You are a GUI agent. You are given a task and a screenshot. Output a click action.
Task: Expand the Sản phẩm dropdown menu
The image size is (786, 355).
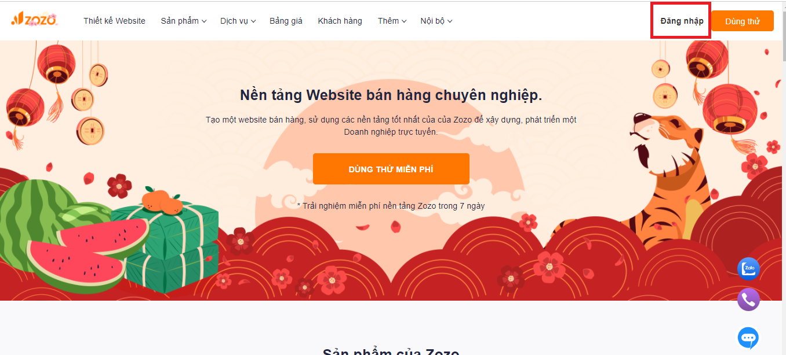(x=184, y=21)
